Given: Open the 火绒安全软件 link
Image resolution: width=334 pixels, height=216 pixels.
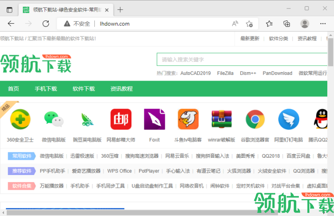Looking at the screenshot, I should point(272,171).
